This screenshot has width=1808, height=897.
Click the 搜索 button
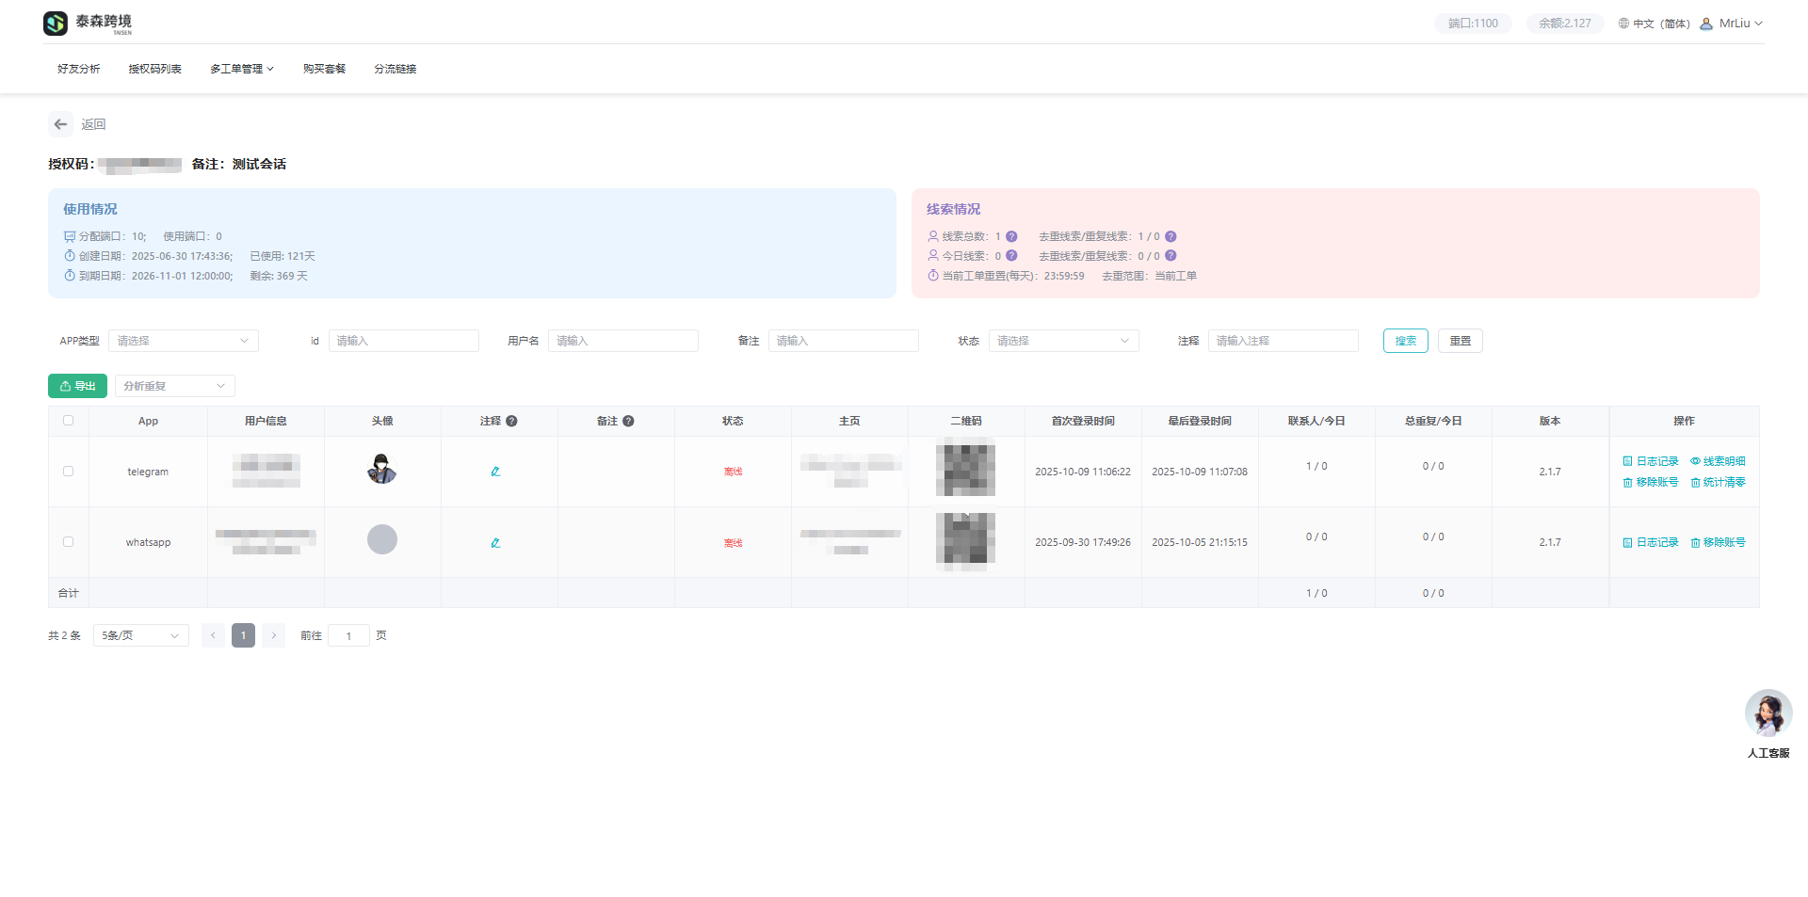click(1405, 341)
